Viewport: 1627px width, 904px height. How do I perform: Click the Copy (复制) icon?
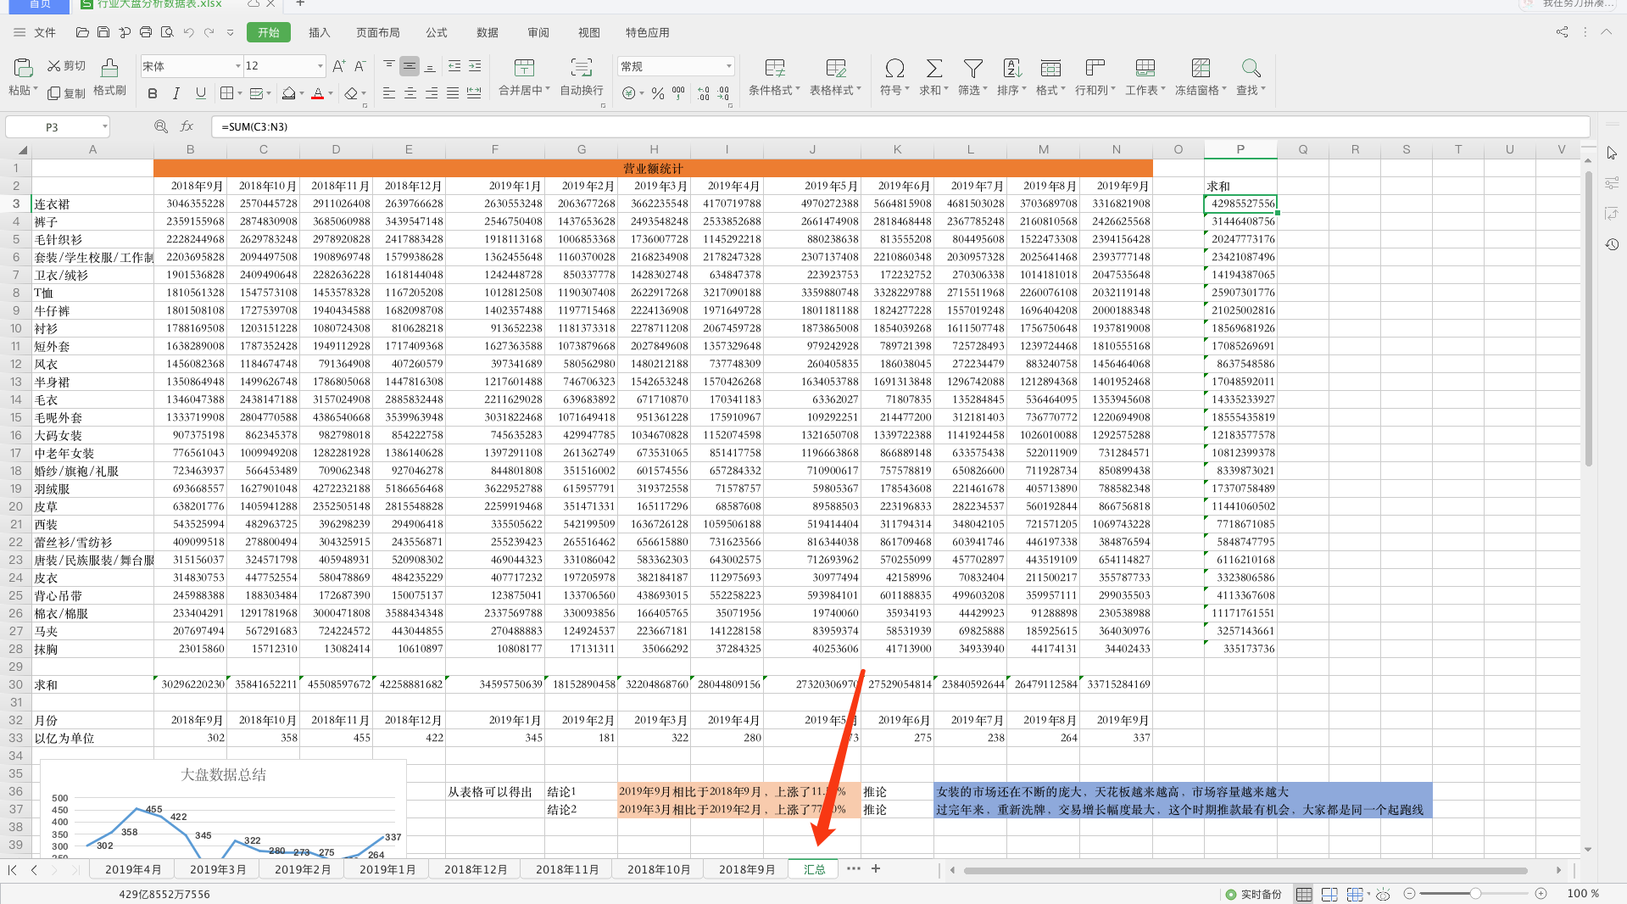54,93
